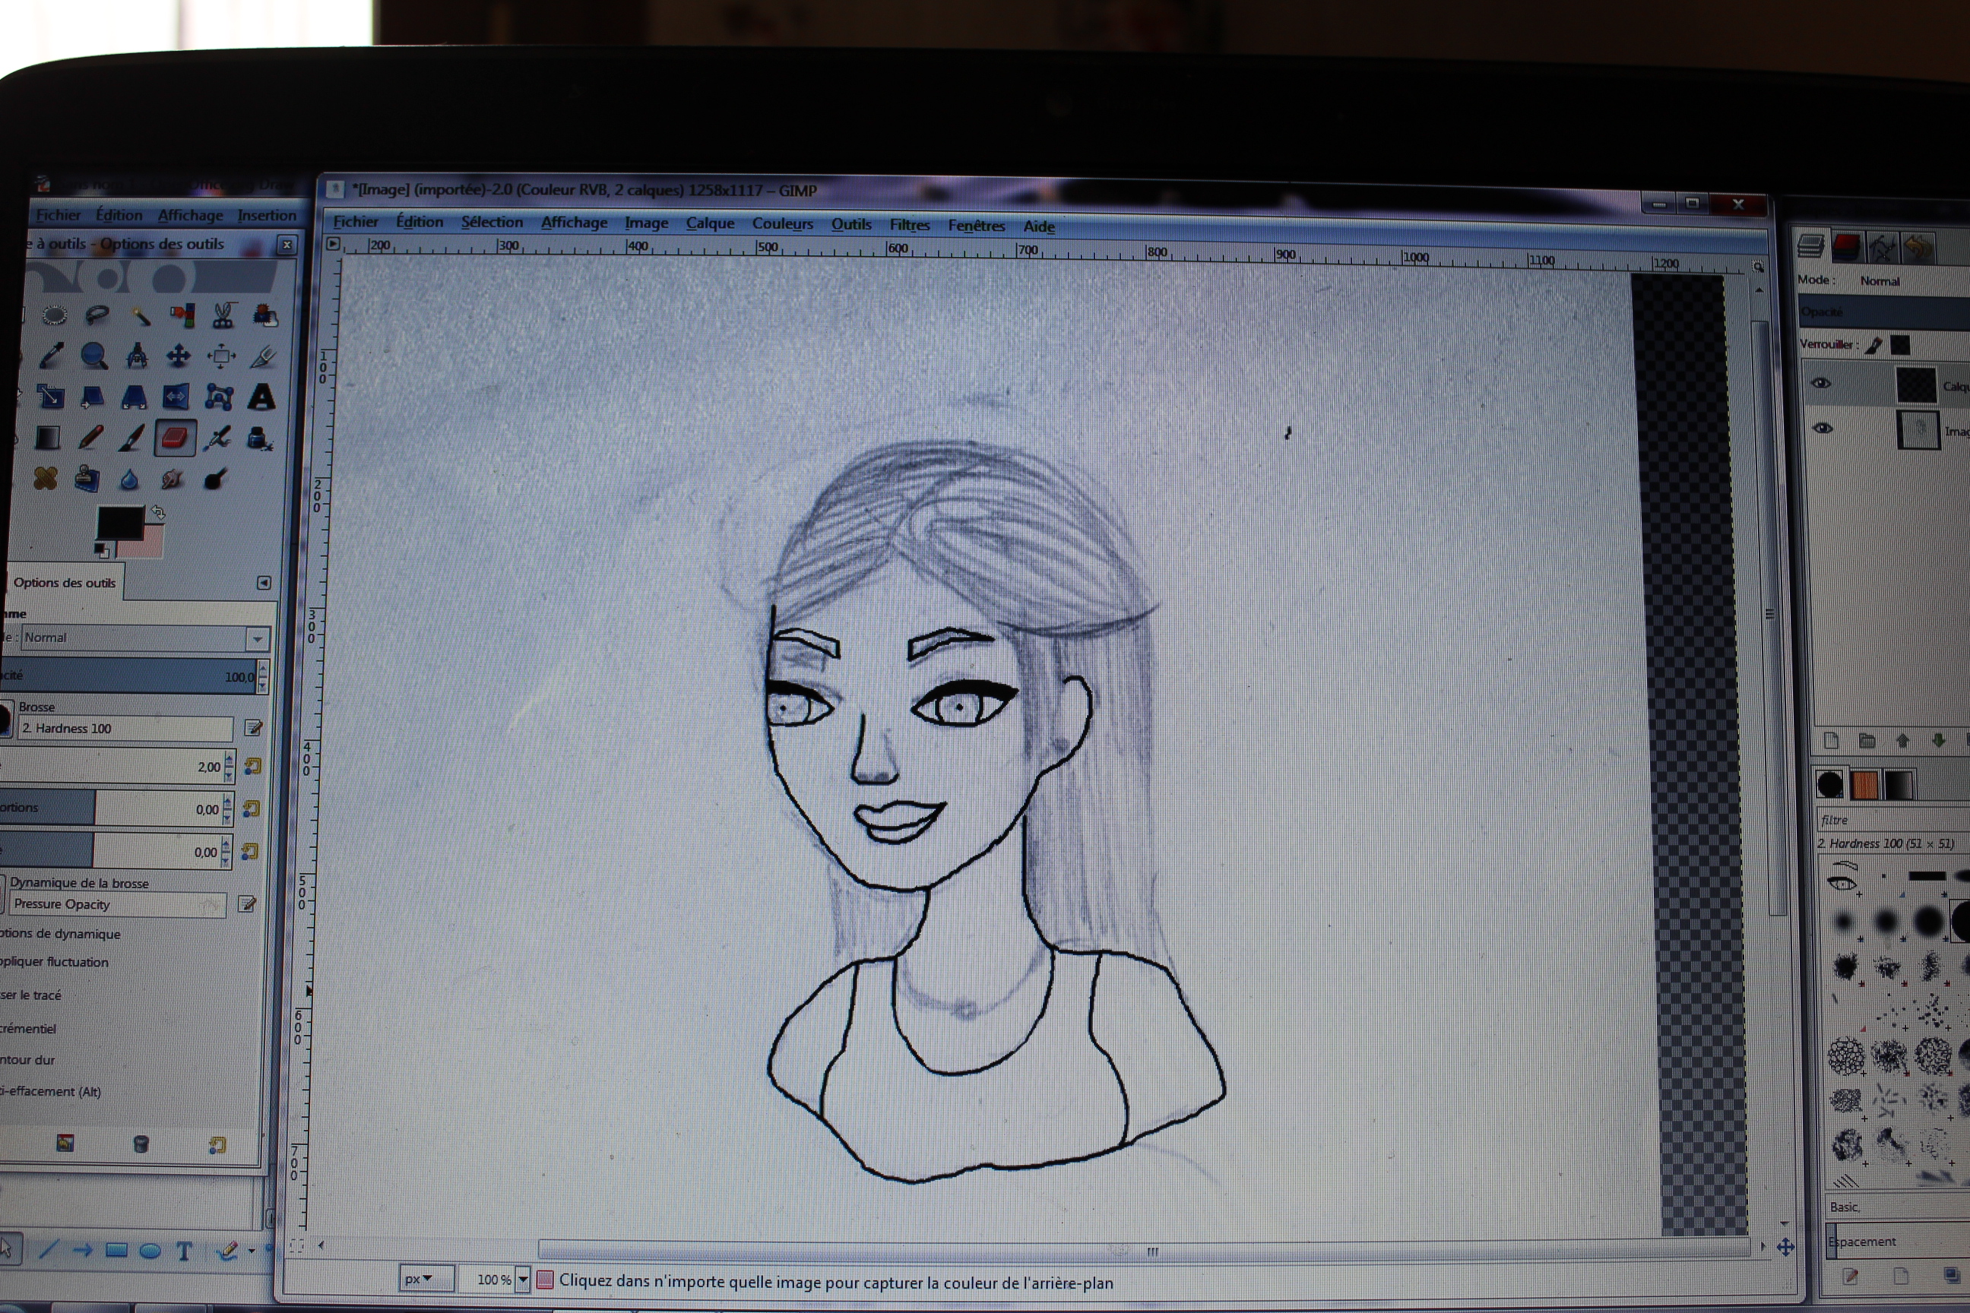Image resolution: width=1970 pixels, height=1313 pixels.
Task: Toggle lock pixels brush icon beside Verrouiller
Action: pyautogui.click(x=1874, y=345)
